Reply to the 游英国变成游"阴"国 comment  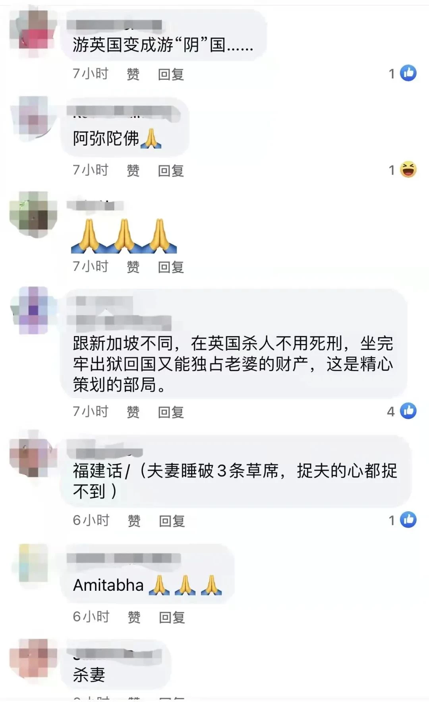(x=171, y=74)
